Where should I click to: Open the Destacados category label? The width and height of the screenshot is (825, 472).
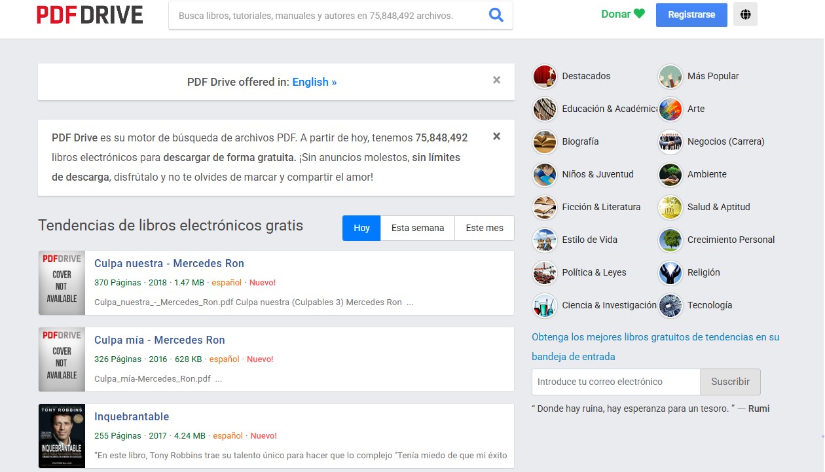(x=586, y=76)
